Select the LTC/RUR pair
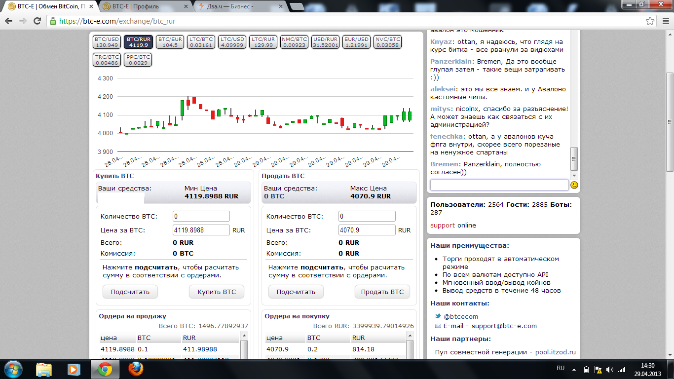Image resolution: width=674 pixels, height=379 pixels. 263,42
